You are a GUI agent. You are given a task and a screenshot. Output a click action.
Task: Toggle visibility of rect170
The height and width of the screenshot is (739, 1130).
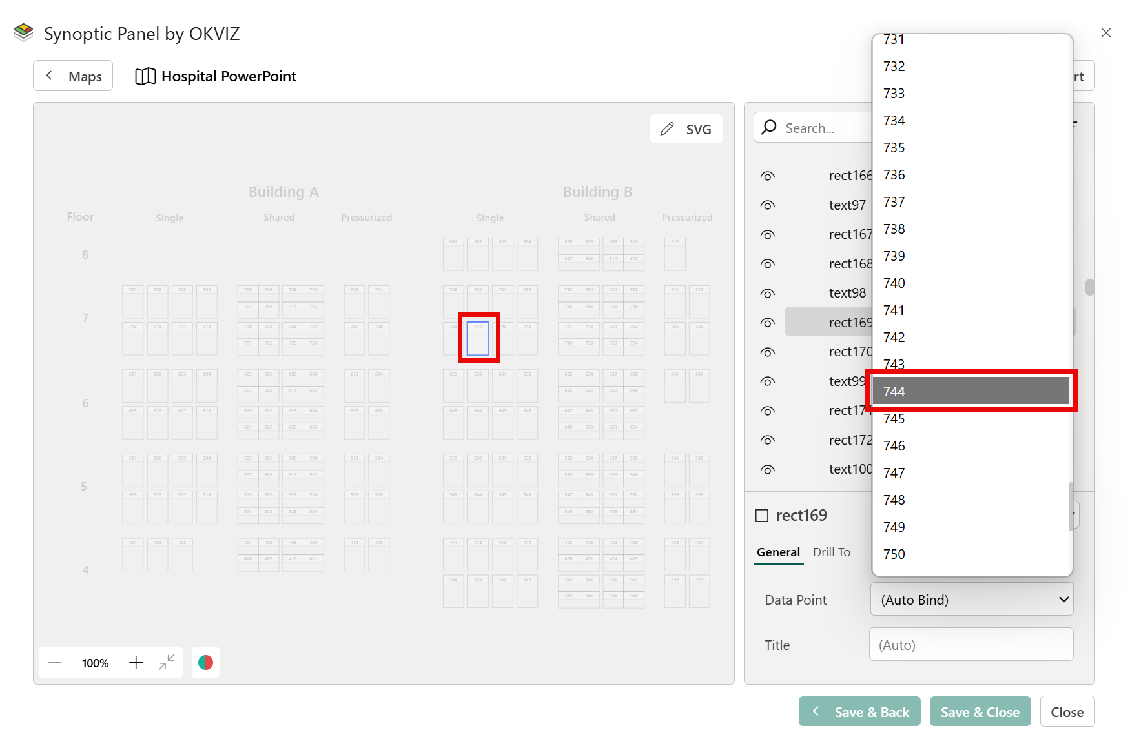point(767,352)
